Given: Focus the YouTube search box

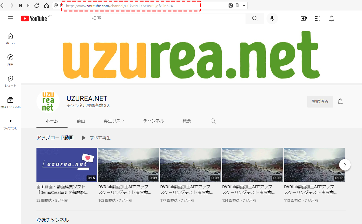Looking at the screenshot, I should [168, 18].
